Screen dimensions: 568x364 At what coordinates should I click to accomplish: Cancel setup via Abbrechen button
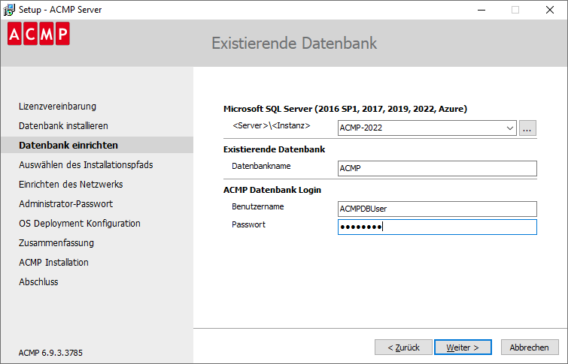tap(530, 347)
